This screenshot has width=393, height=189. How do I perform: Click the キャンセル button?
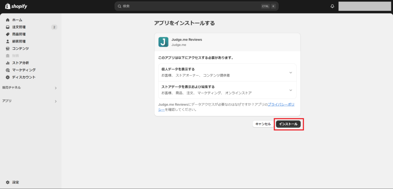(x=263, y=124)
